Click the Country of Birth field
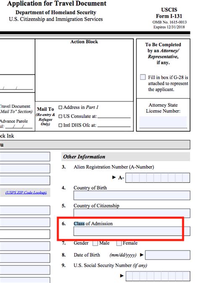The height and width of the screenshot is (283, 199). pyautogui.click(x=132, y=195)
